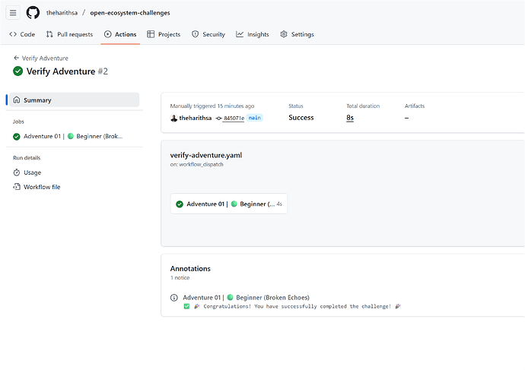This screenshot has height=370, width=525.
Task: Go back to Verify Adventure workflow
Action: pyautogui.click(x=41, y=59)
